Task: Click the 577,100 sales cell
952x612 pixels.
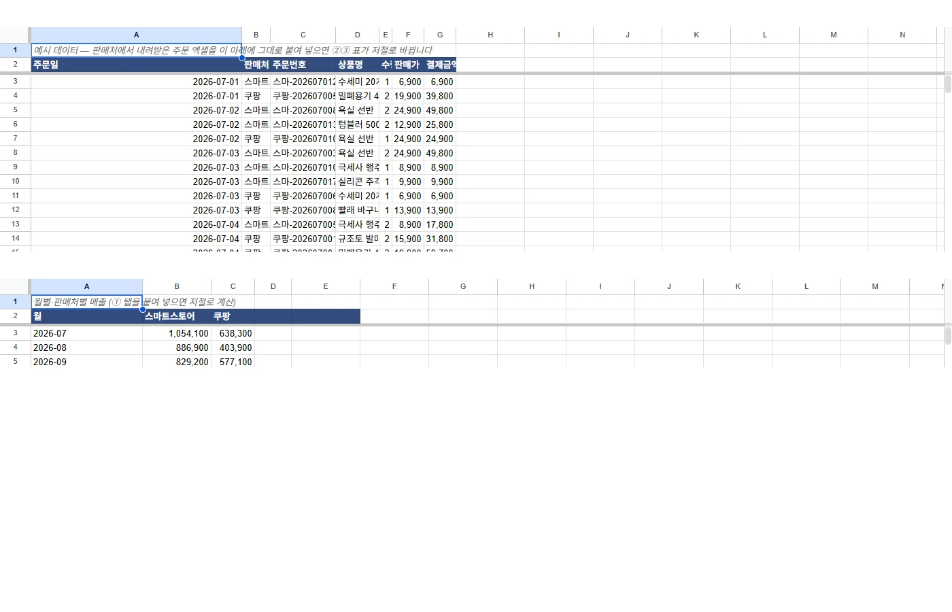Action: pyautogui.click(x=233, y=361)
